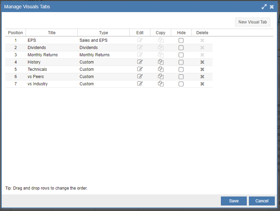Delete the vs Peers visual tab
This screenshot has height=211, width=280.
click(202, 77)
